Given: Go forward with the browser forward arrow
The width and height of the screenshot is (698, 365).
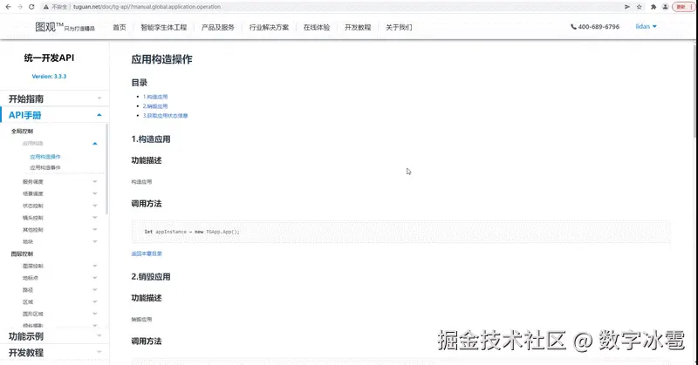Looking at the screenshot, I should pos(19,7).
